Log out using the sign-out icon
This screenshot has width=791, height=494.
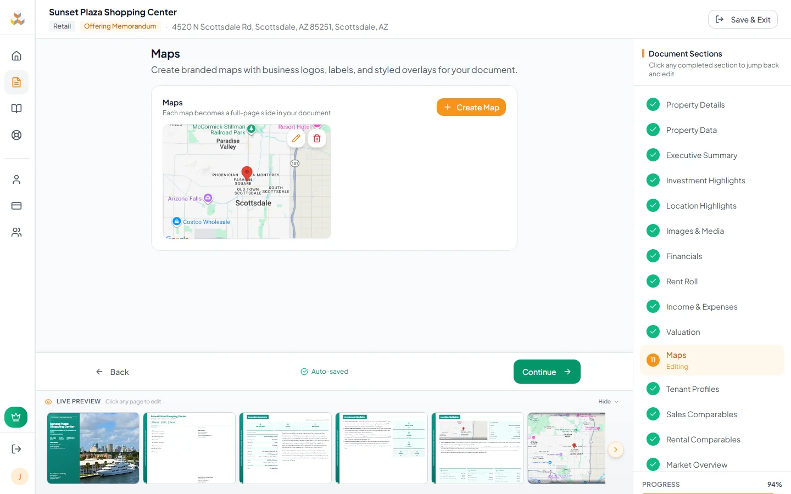pyautogui.click(x=16, y=448)
